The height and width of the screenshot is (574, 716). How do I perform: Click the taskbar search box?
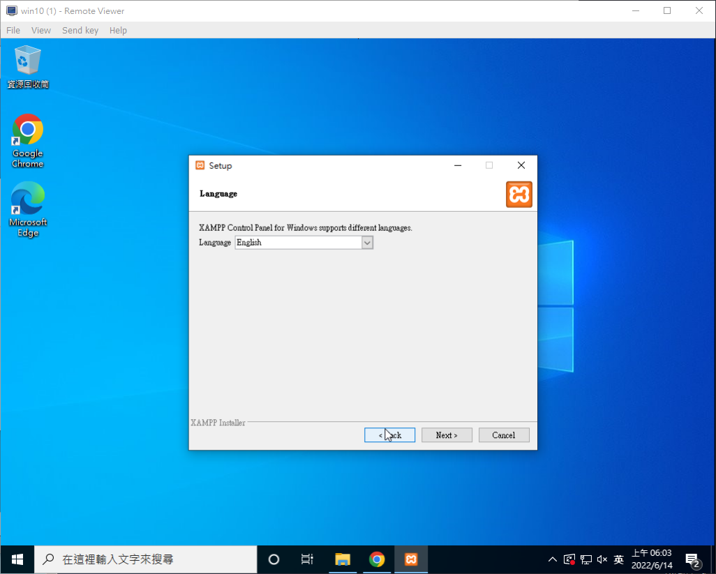pyautogui.click(x=147, y=559)
